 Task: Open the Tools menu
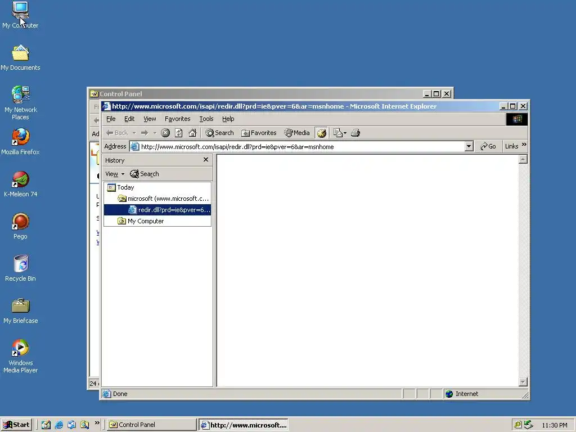click(206, 119)
